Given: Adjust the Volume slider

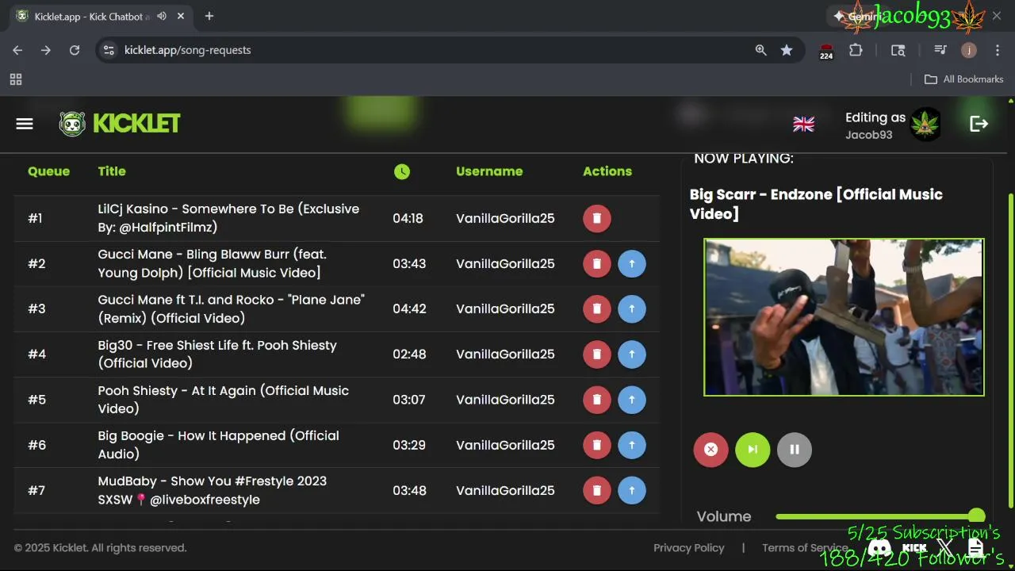Looking at the screenshot, I should coord(880,516).
